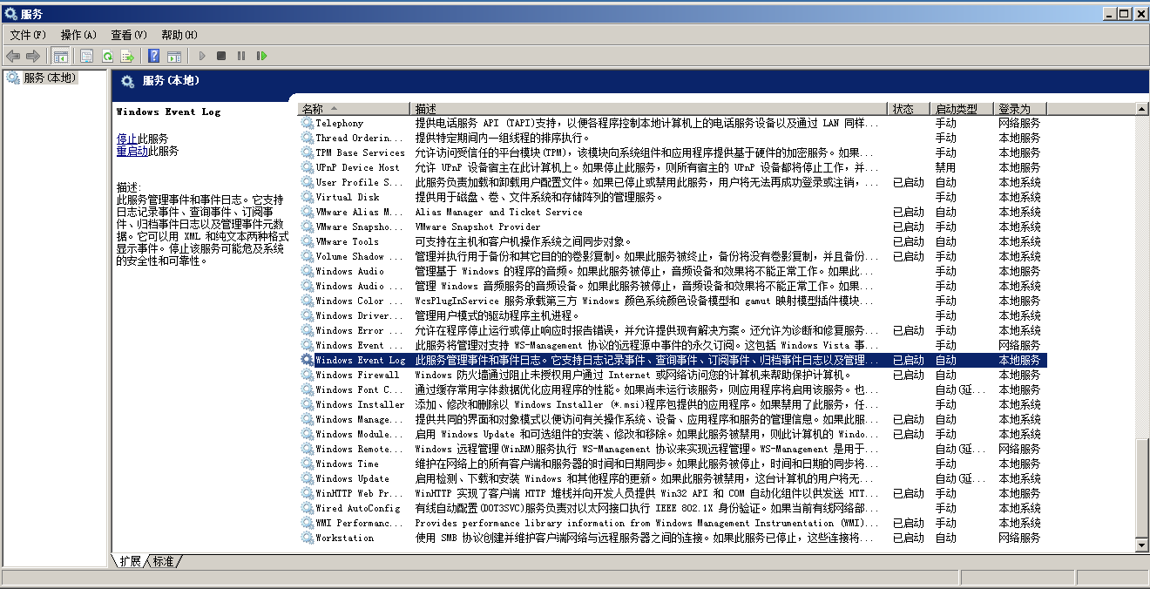
Task: Select the VMware Snapsho... service row
Action: click(673, 227)
